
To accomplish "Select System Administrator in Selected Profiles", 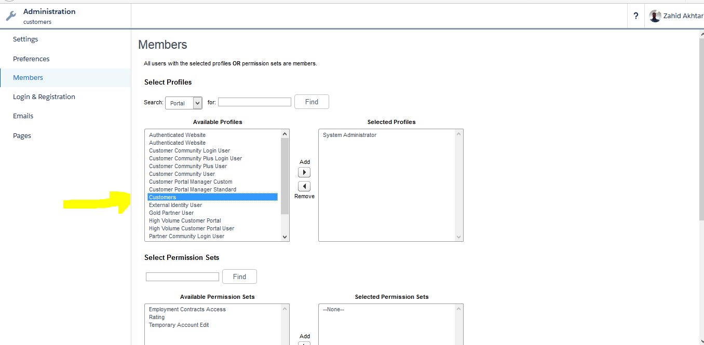I will [x=349, y=135].
